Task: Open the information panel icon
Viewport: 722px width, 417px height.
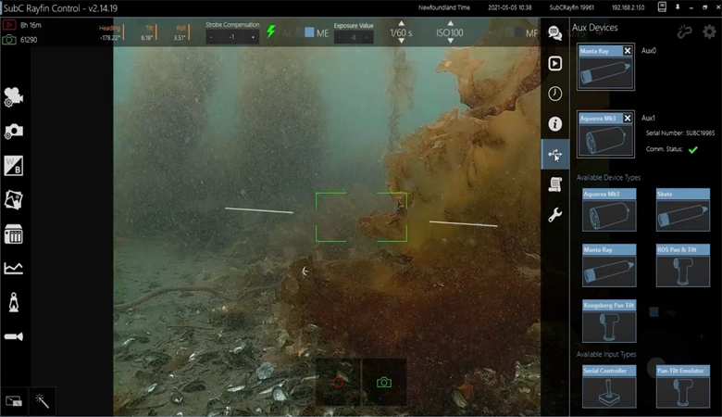Action: [x=555, y=123]
